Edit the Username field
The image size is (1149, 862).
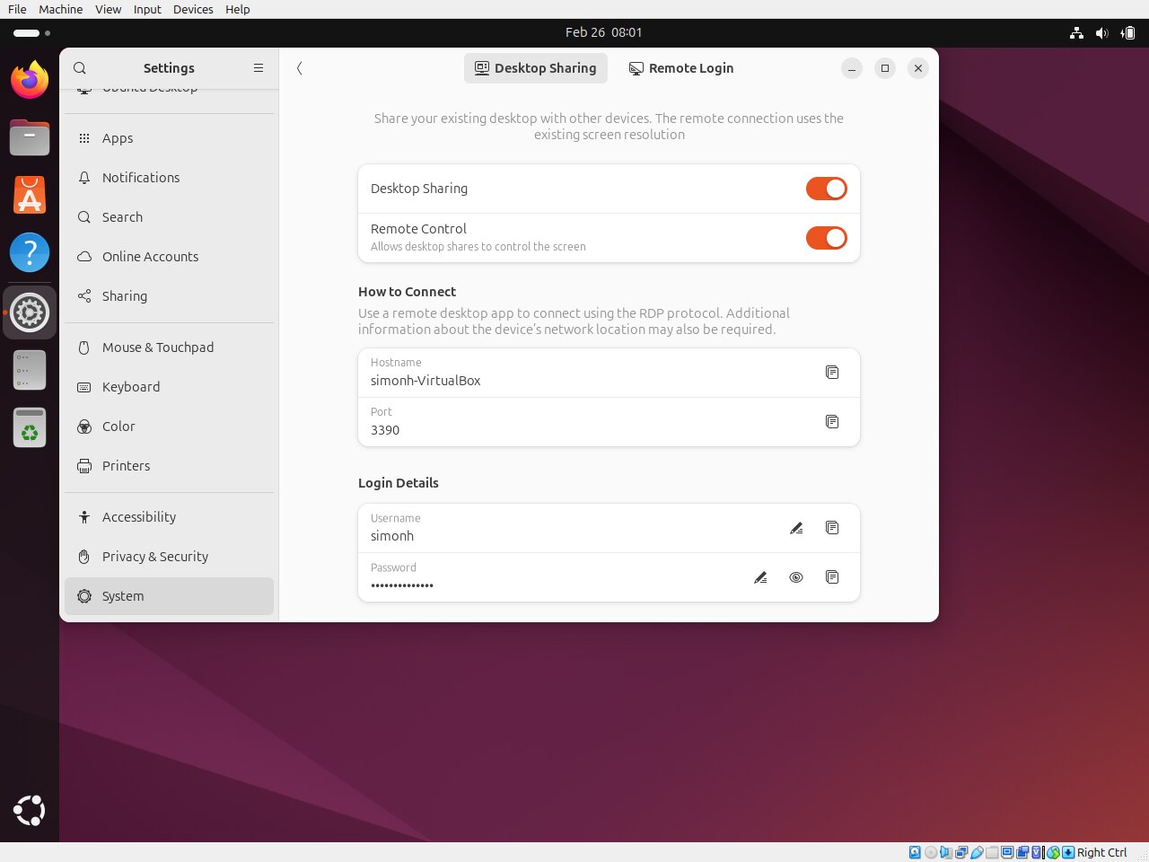pyautogui.click(x=796, y=528)
